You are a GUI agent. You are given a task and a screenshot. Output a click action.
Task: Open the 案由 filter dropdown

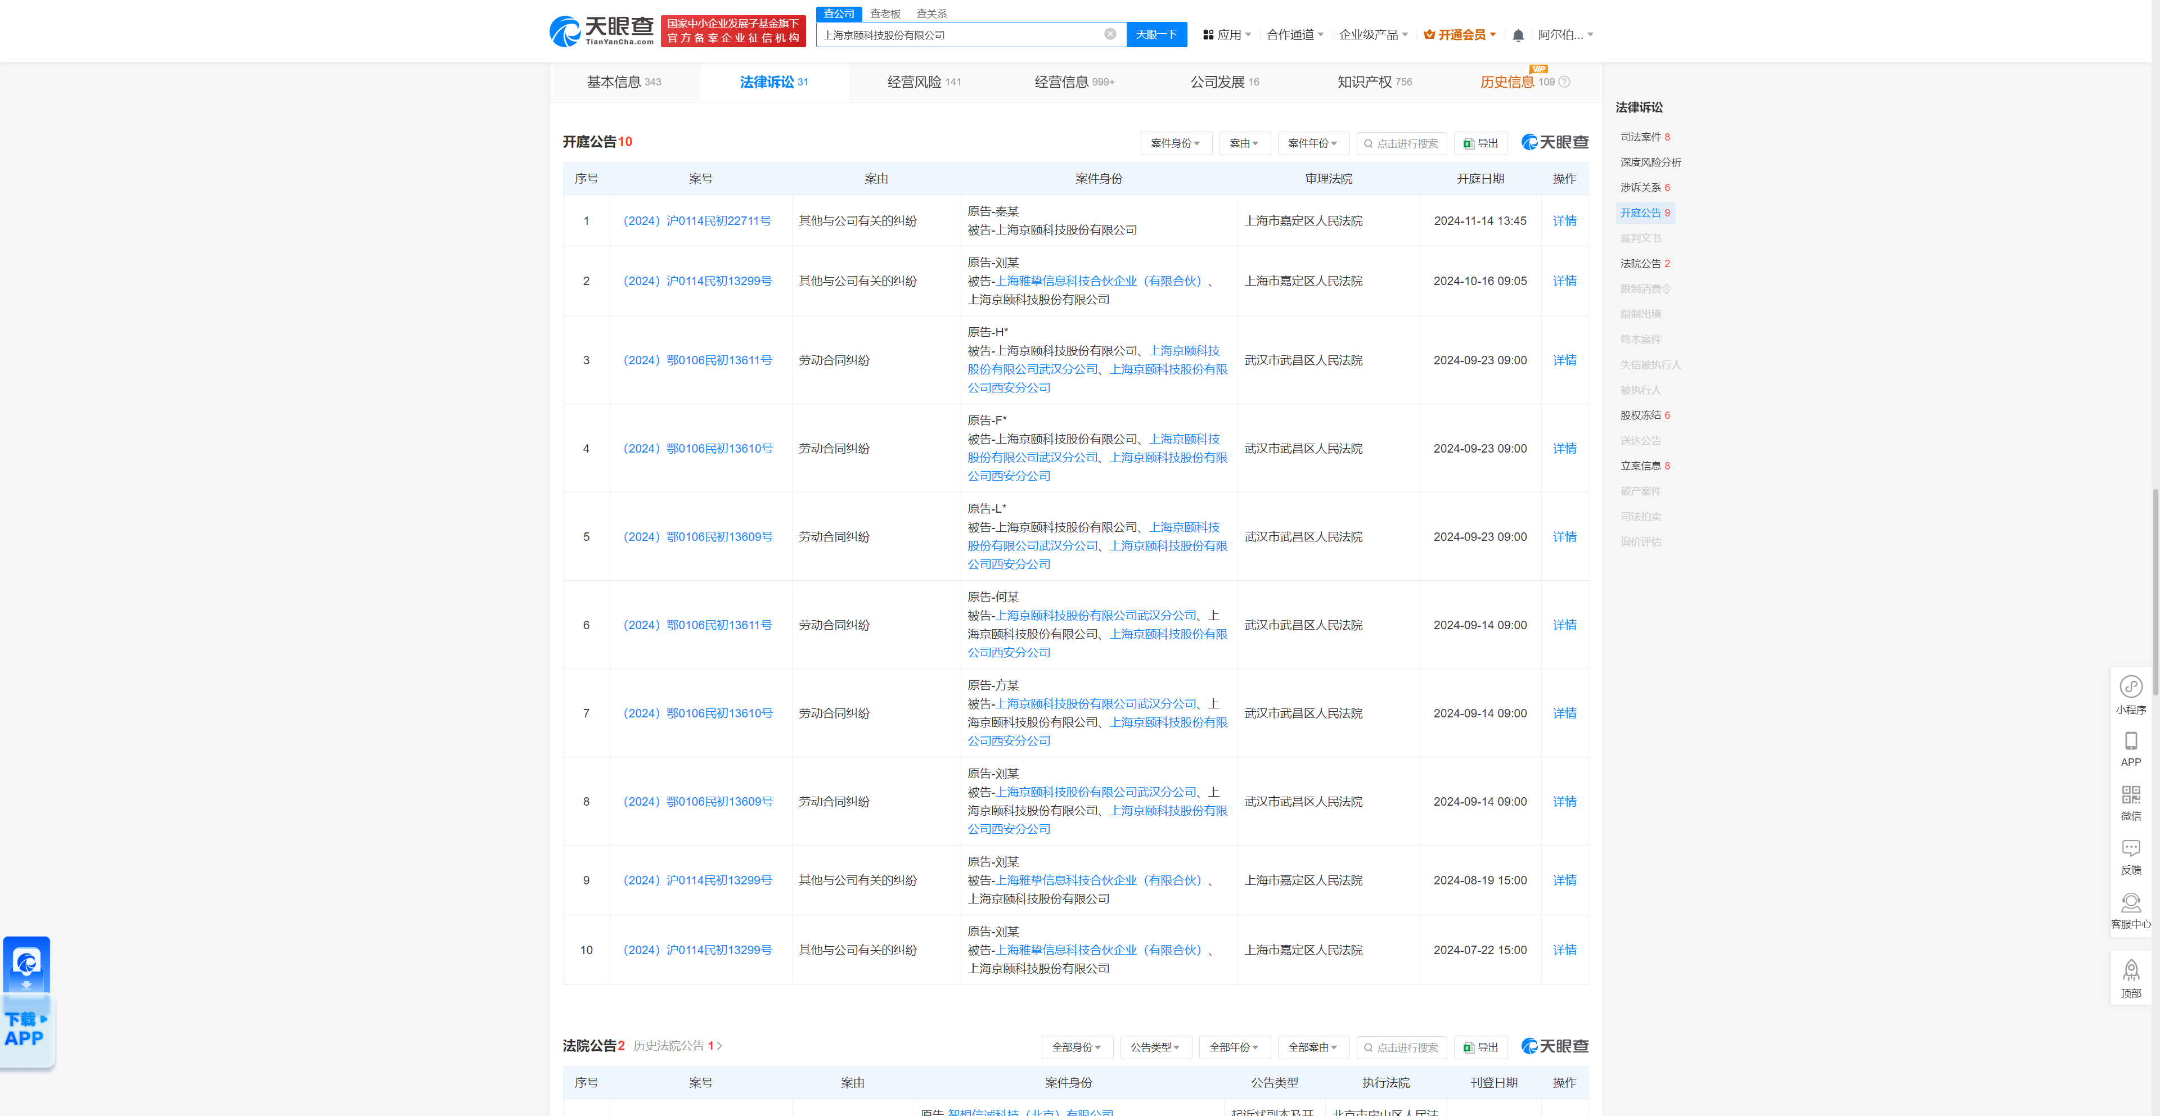click(1244, 143)
